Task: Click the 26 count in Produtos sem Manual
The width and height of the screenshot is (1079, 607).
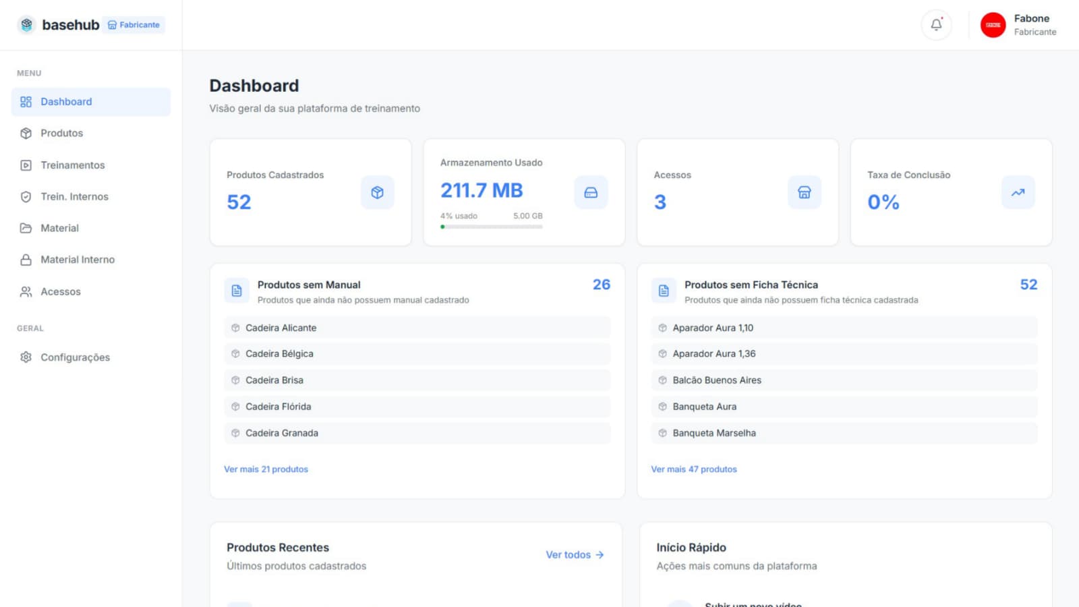Action: 602,285
